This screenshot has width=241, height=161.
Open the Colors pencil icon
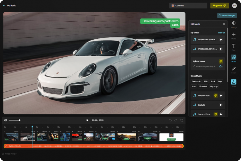click(234, 69)
